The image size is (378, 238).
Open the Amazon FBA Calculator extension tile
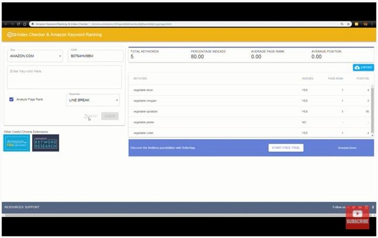click(x=17, y=143)
